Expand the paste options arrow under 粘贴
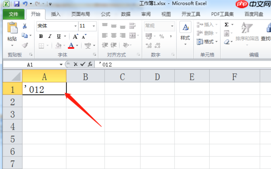 pos(12,45)
